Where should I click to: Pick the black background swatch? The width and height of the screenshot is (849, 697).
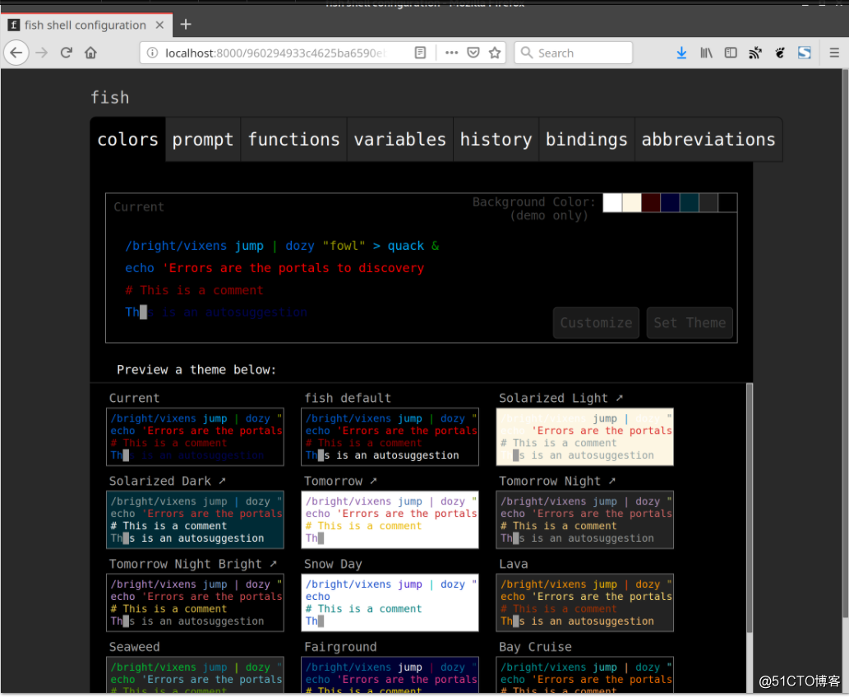[x=727, y=202]
